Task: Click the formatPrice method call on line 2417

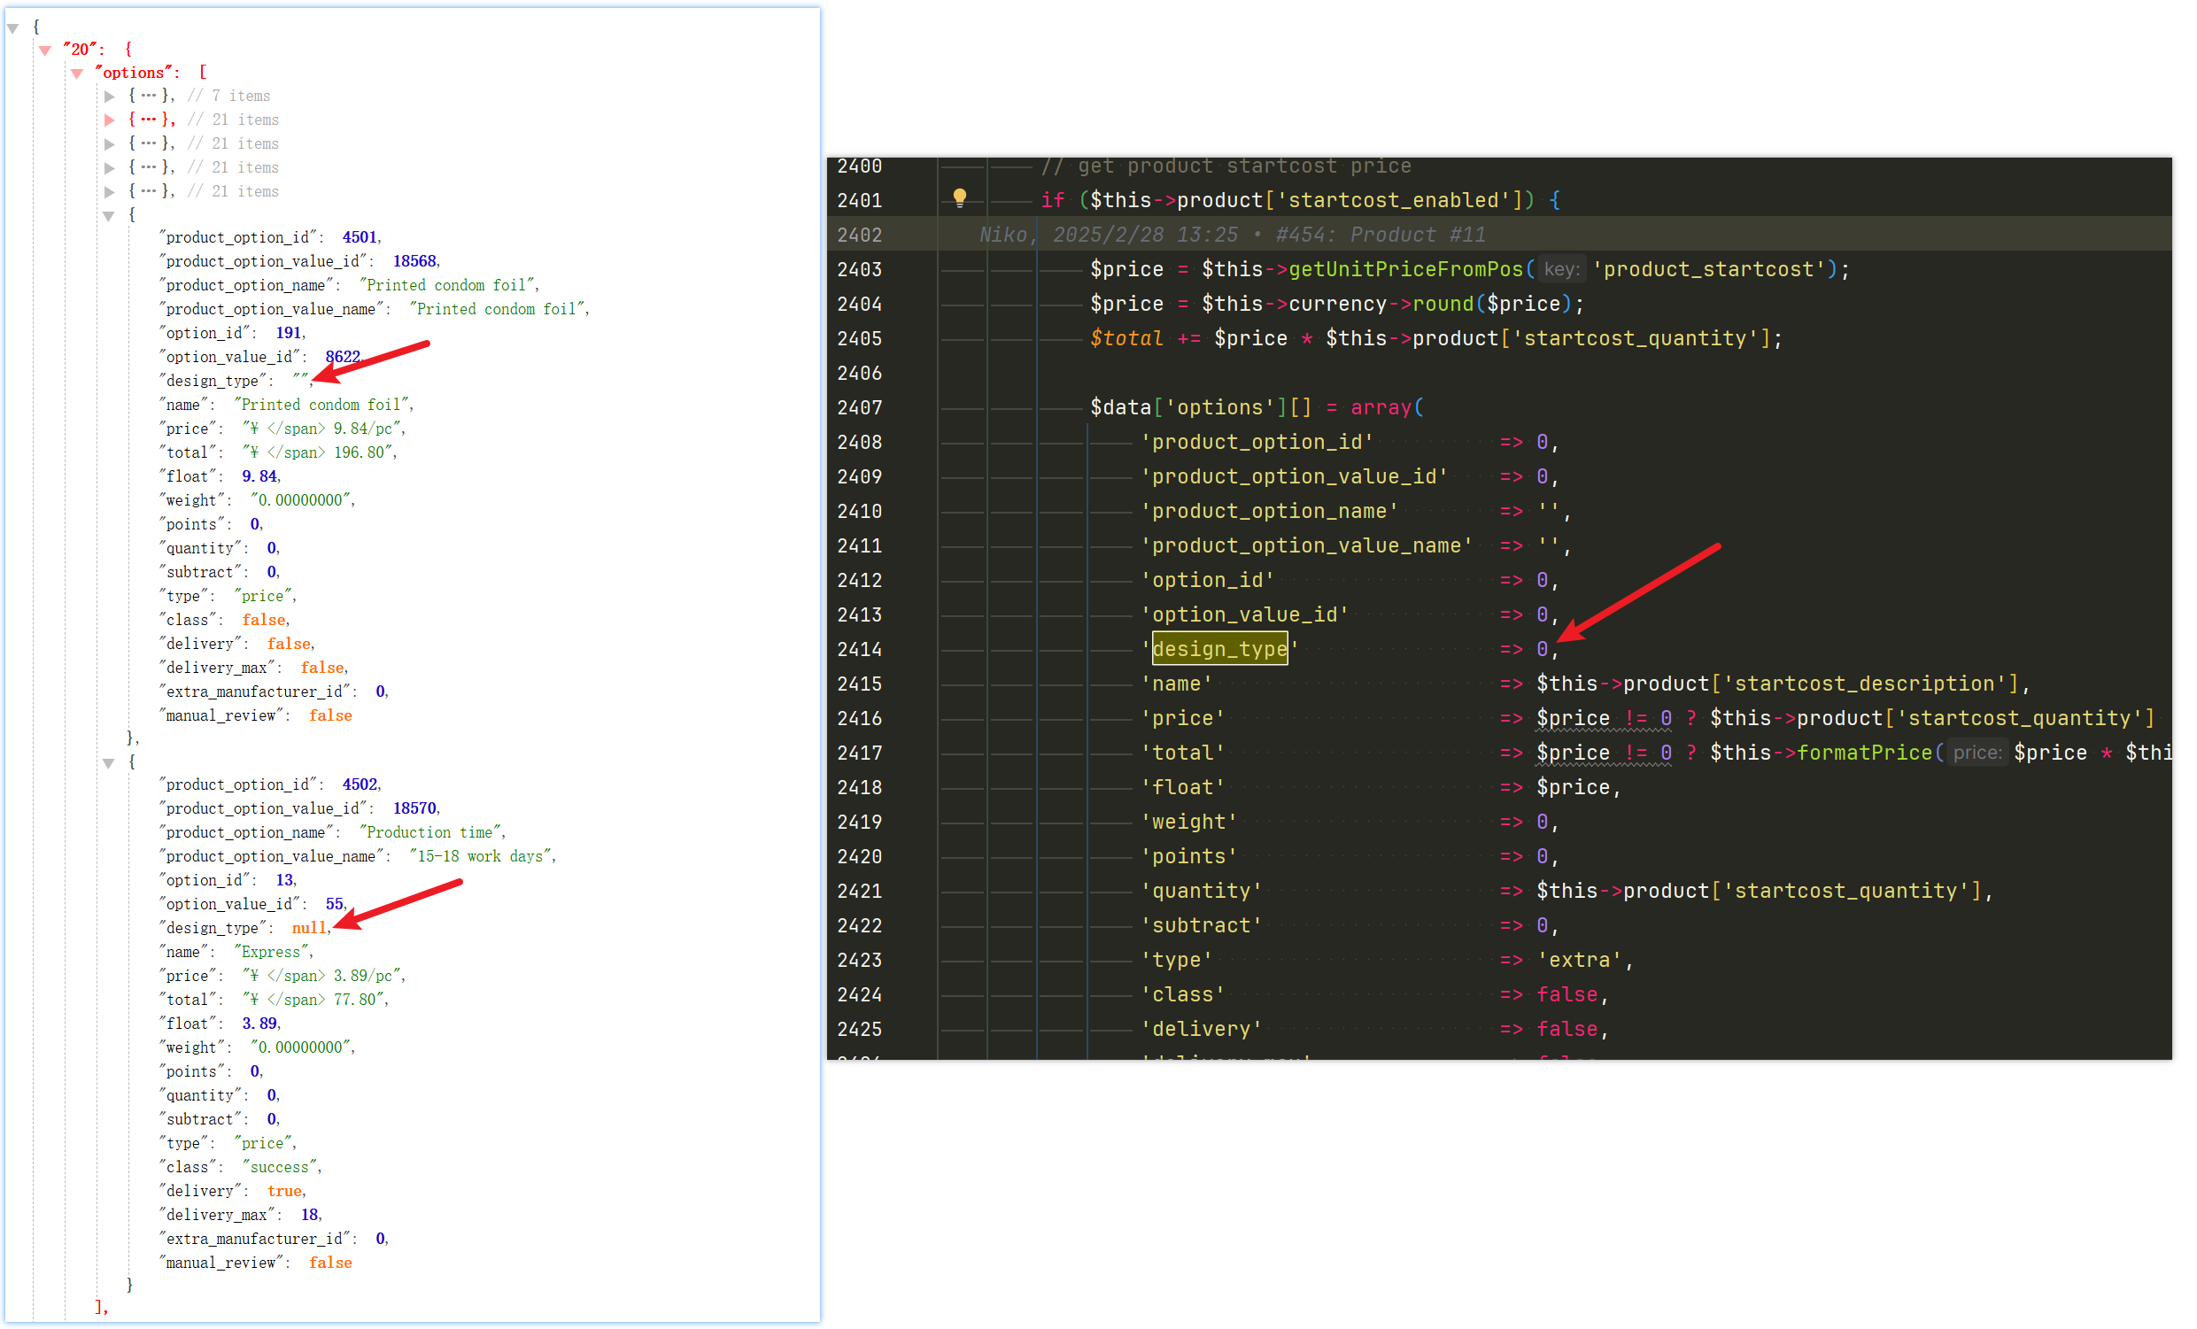Action: (1863, 753)
